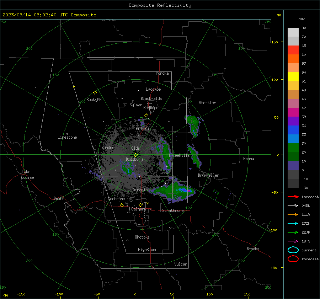The height and width of the screenshot is (299, 320).
Task: Click the yellow diamond marker near RockyMH
Action: click(95, 93)
